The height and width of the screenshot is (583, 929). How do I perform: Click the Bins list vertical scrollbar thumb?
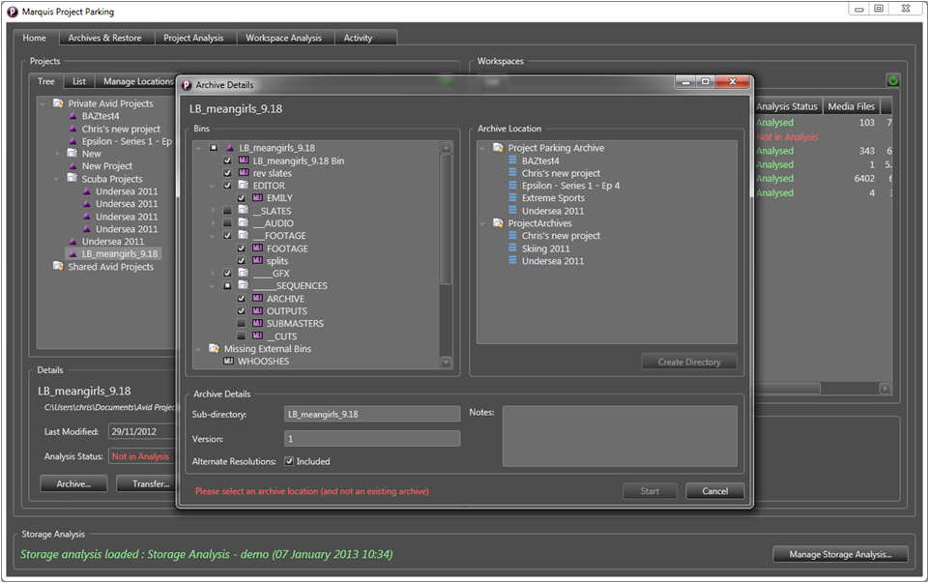pos(446,219)
